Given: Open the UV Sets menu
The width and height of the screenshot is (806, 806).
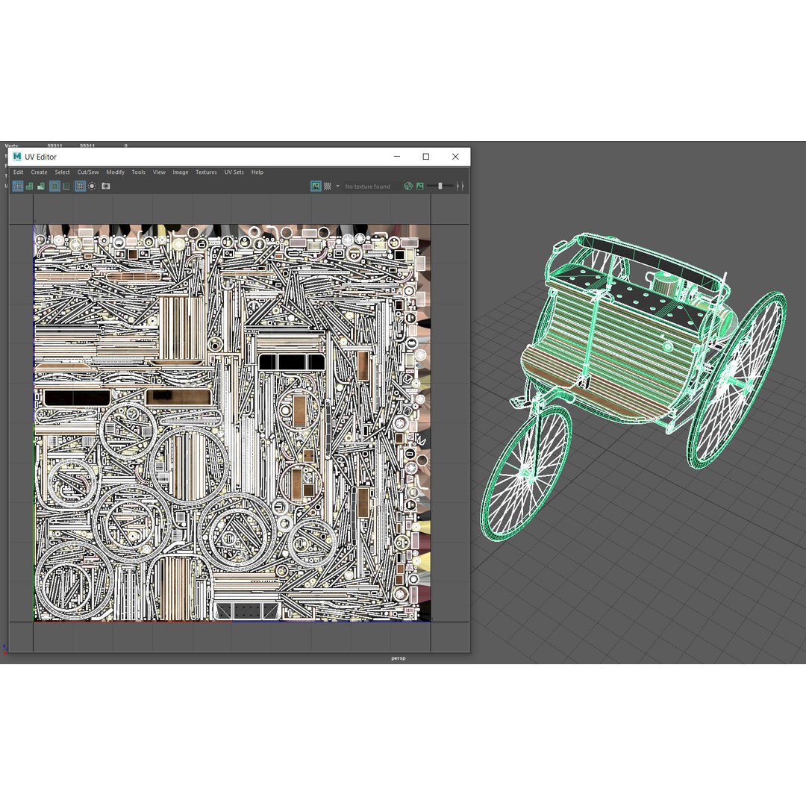Looking at the screenshot, I should pos(234,172).
